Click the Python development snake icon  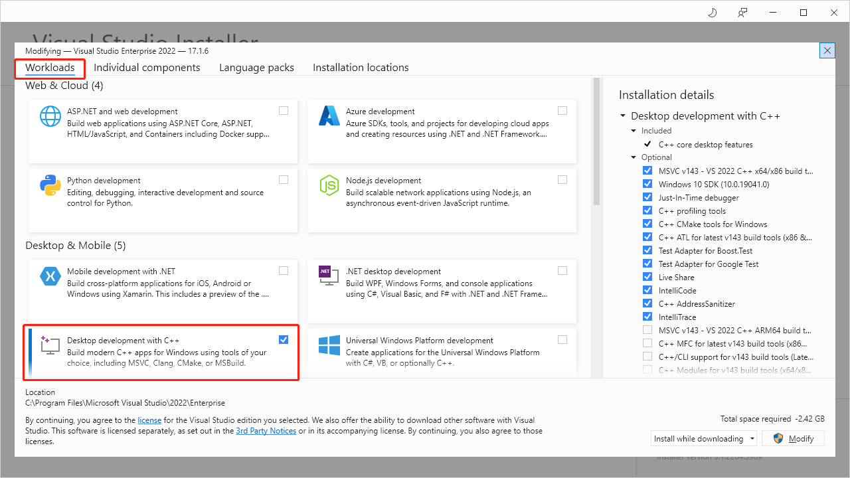tap(50, 185)
